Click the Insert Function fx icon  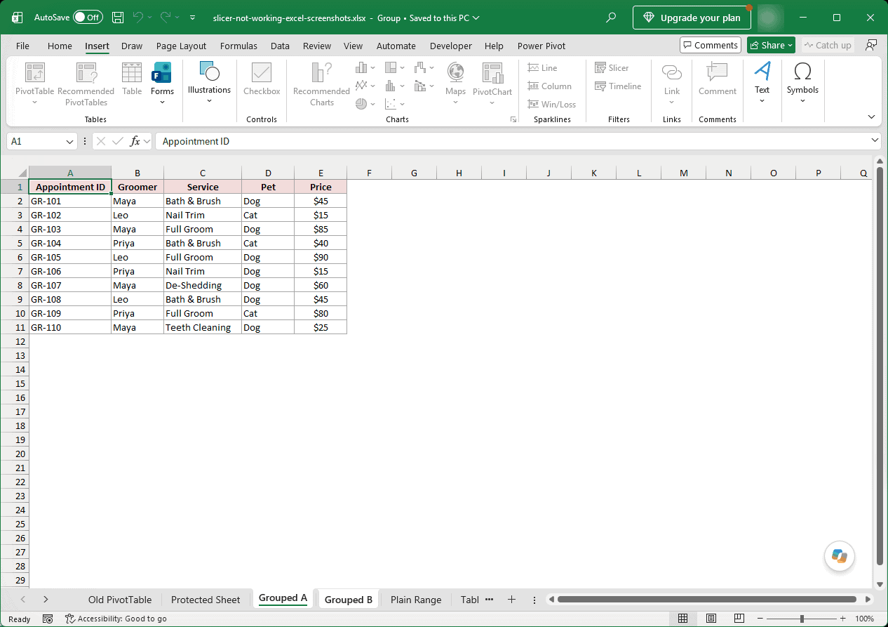click(135, 141)
